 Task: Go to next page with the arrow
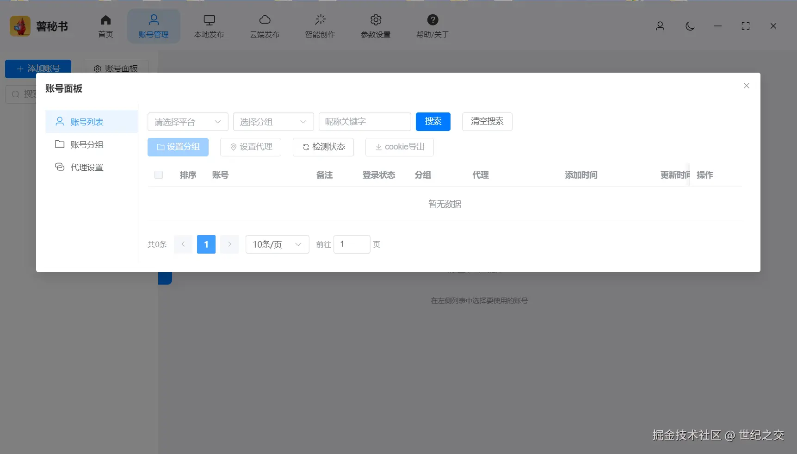point(229,244)
